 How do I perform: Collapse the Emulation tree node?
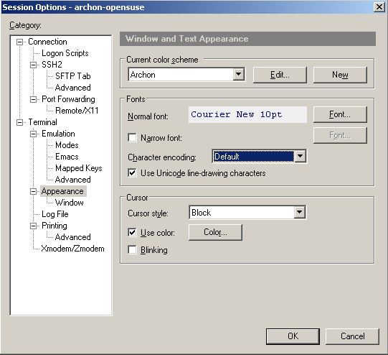click(33, 134)
